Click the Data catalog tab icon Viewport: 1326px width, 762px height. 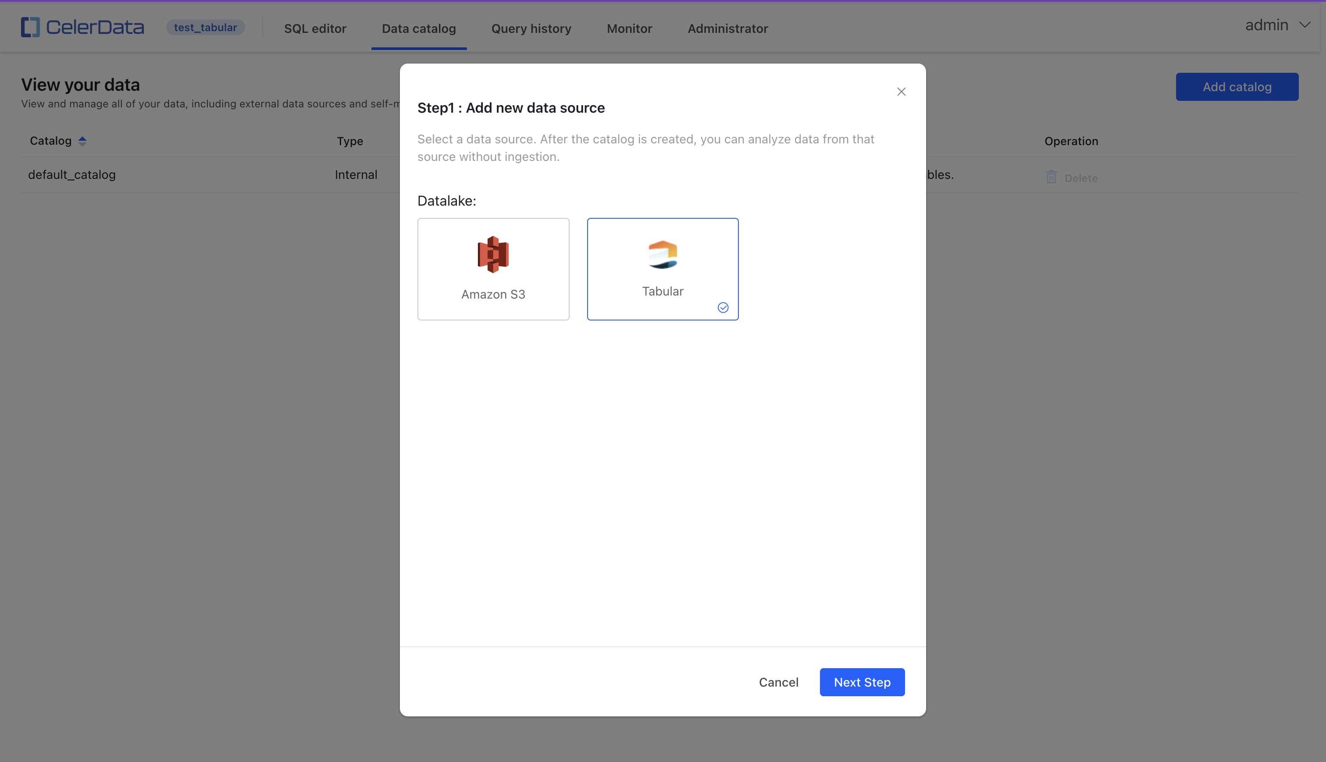(x=419, y=27)
